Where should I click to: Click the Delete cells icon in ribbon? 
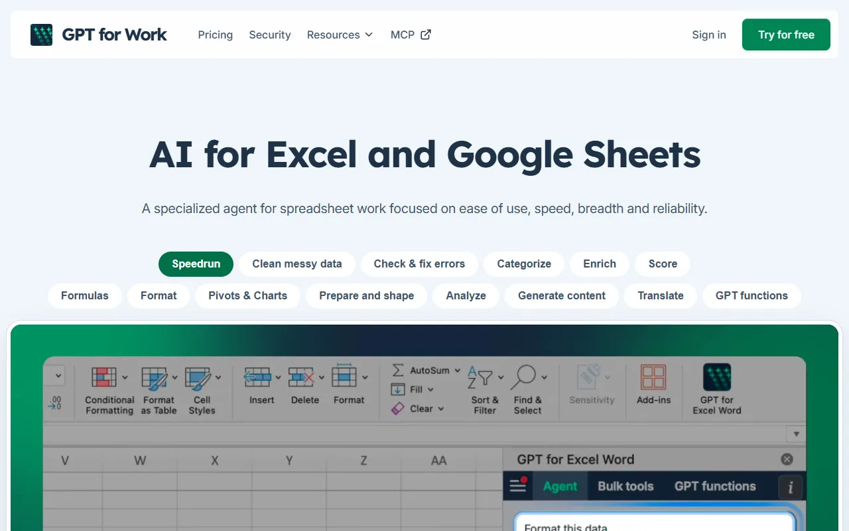(301, 377)
